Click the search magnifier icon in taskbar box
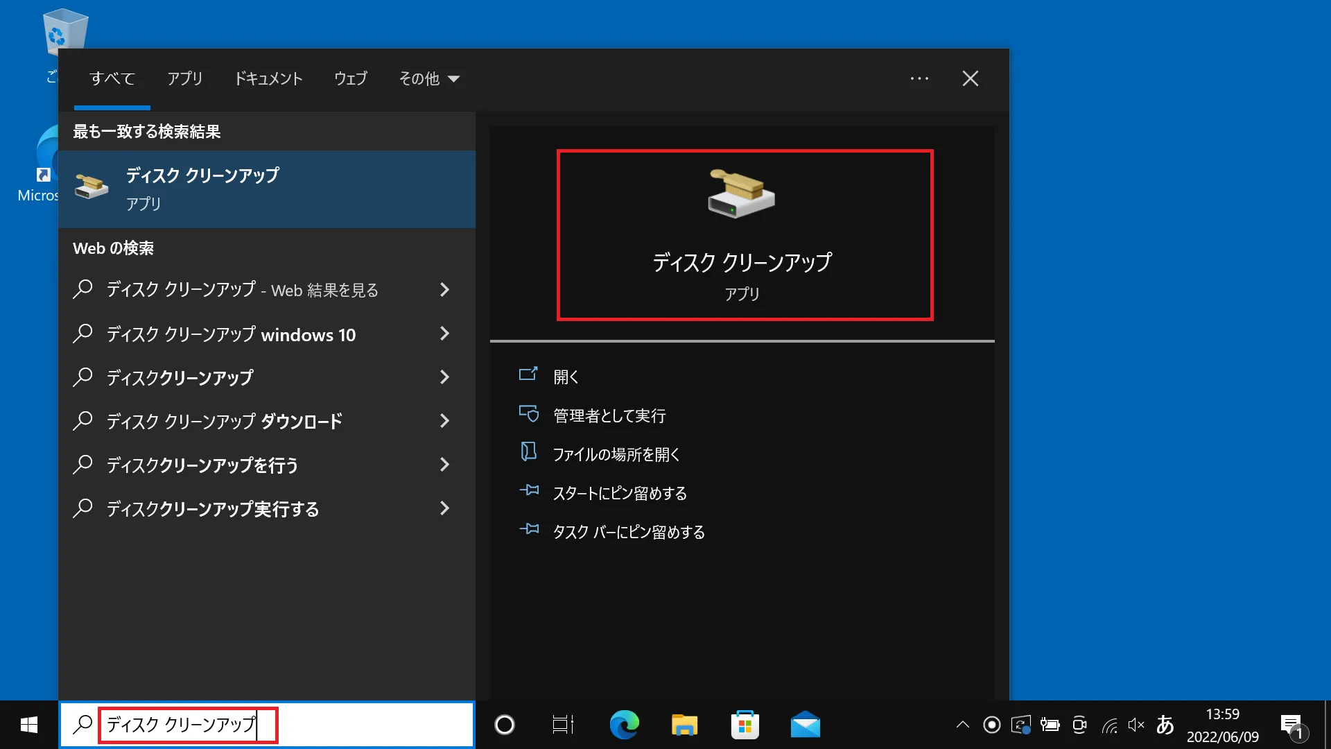The height and width of the screenshot is (749, 1331). (x=82, y=724)
